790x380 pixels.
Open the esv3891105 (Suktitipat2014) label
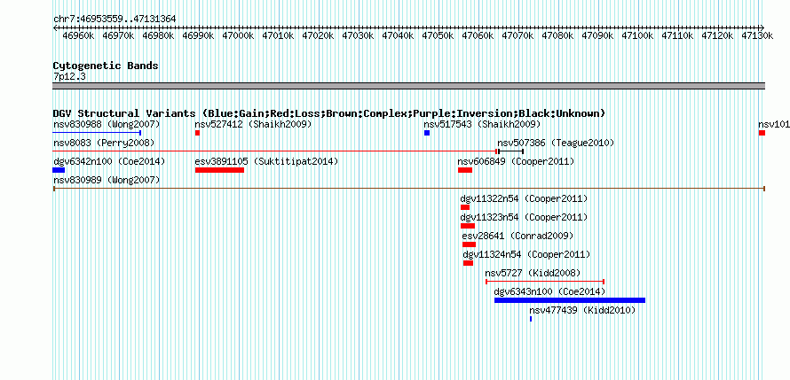tap(266, 161)
